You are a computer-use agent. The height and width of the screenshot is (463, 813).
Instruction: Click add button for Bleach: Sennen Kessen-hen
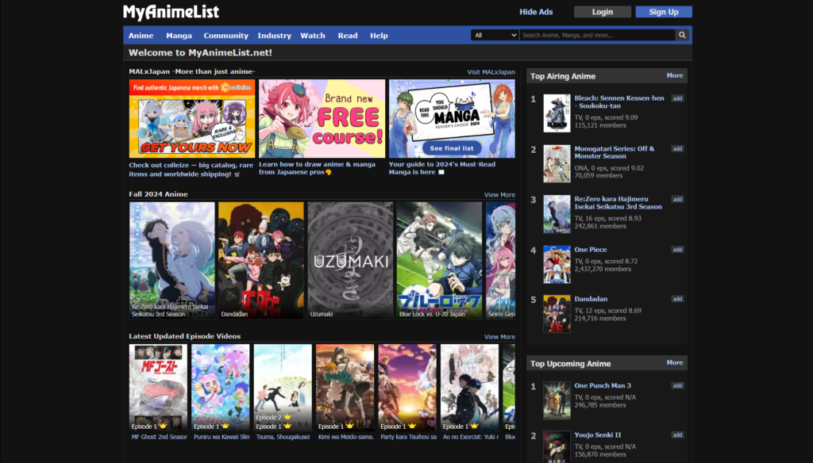[x=677, y=98]
